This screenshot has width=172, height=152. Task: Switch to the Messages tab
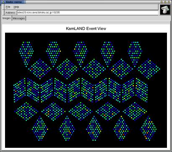tap(19, 18)
